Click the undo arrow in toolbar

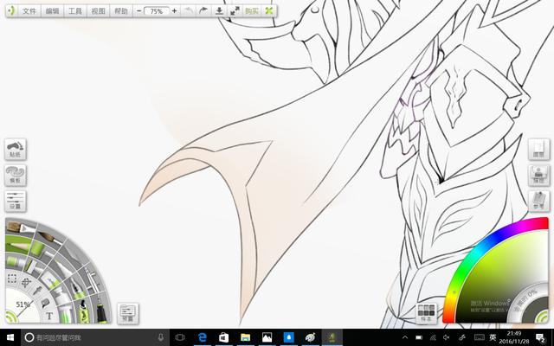click(190, 11)
